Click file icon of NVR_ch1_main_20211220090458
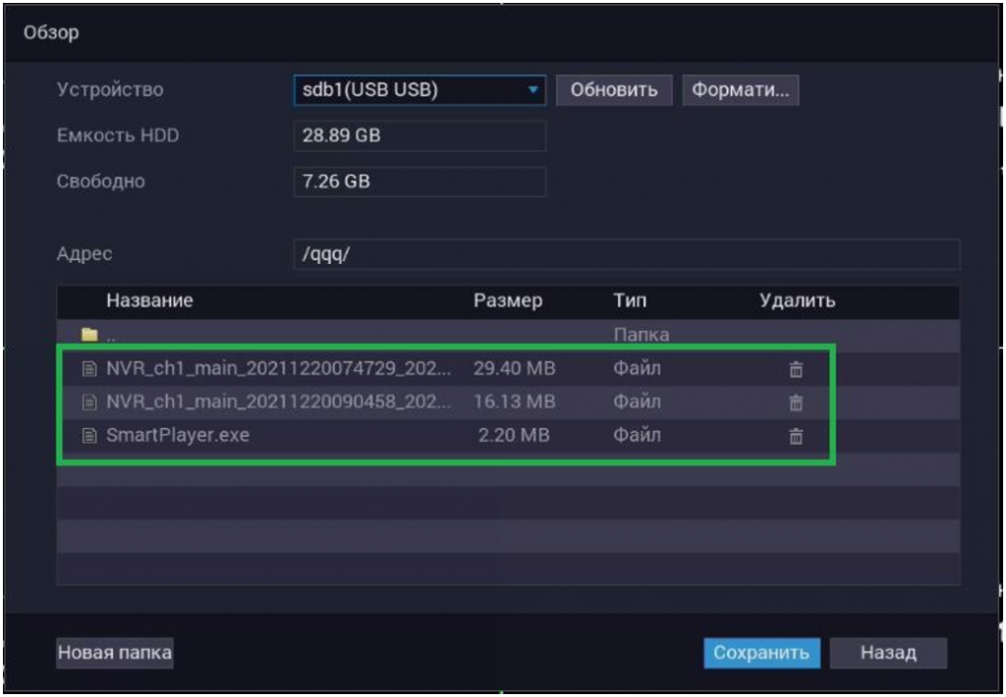Image resolution: width=1006 pixels, height=697 pixels. [x=90, y=402]
